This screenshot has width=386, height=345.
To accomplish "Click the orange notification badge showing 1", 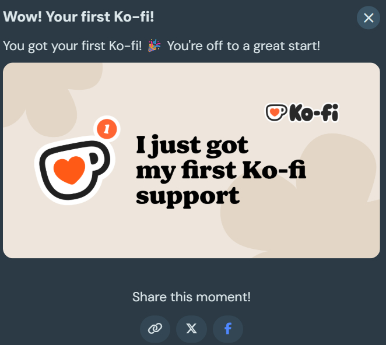I will pyautogui.click(x=106, y=129).
